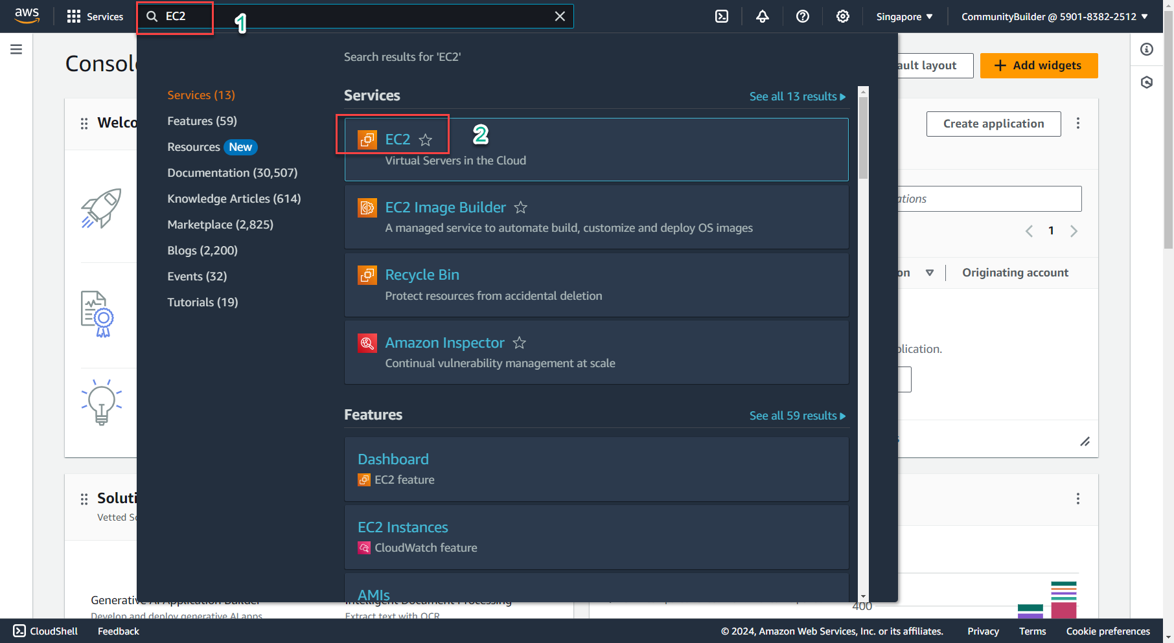Click the lightbulb icon in Welcome widget

tap(102, 402)
